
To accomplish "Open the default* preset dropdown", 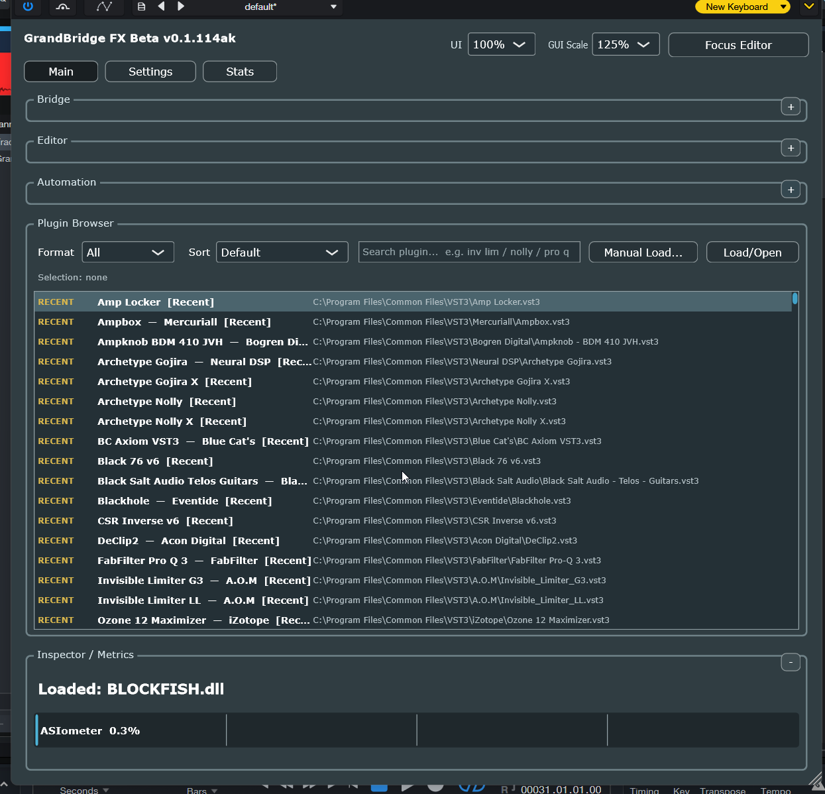I will pyautogui.click(x=290, y=7).
